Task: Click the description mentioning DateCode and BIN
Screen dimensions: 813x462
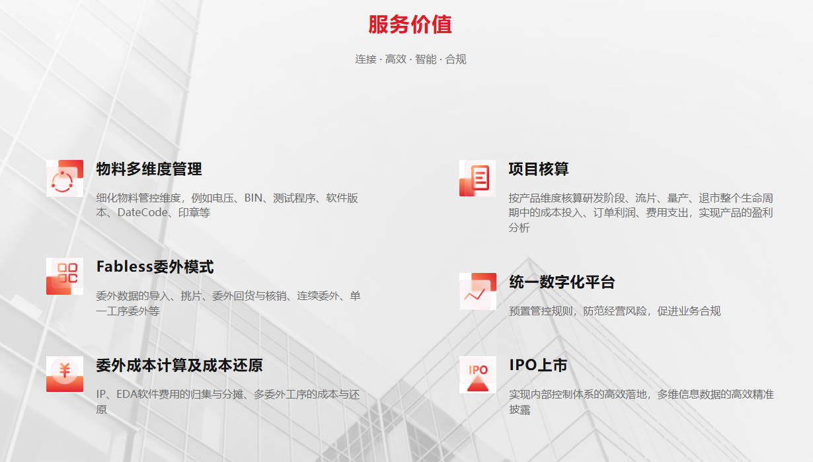Action: 227,206
